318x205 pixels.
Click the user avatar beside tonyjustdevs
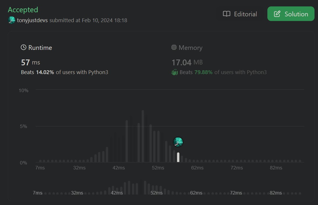click(x=12, y=20)
